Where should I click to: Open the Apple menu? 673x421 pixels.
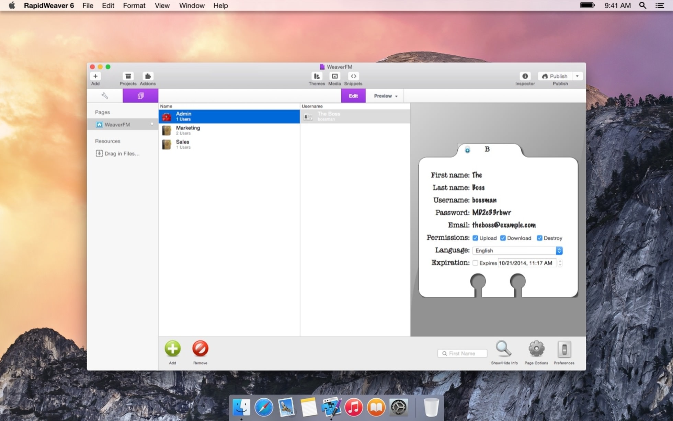(x=12, y=5)
